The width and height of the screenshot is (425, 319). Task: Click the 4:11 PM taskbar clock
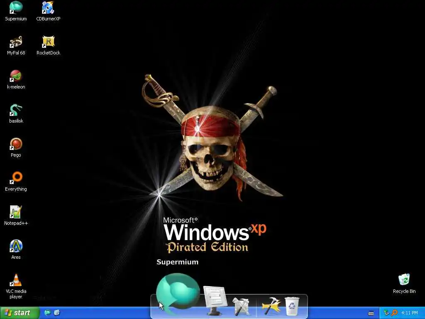(410, 313)
